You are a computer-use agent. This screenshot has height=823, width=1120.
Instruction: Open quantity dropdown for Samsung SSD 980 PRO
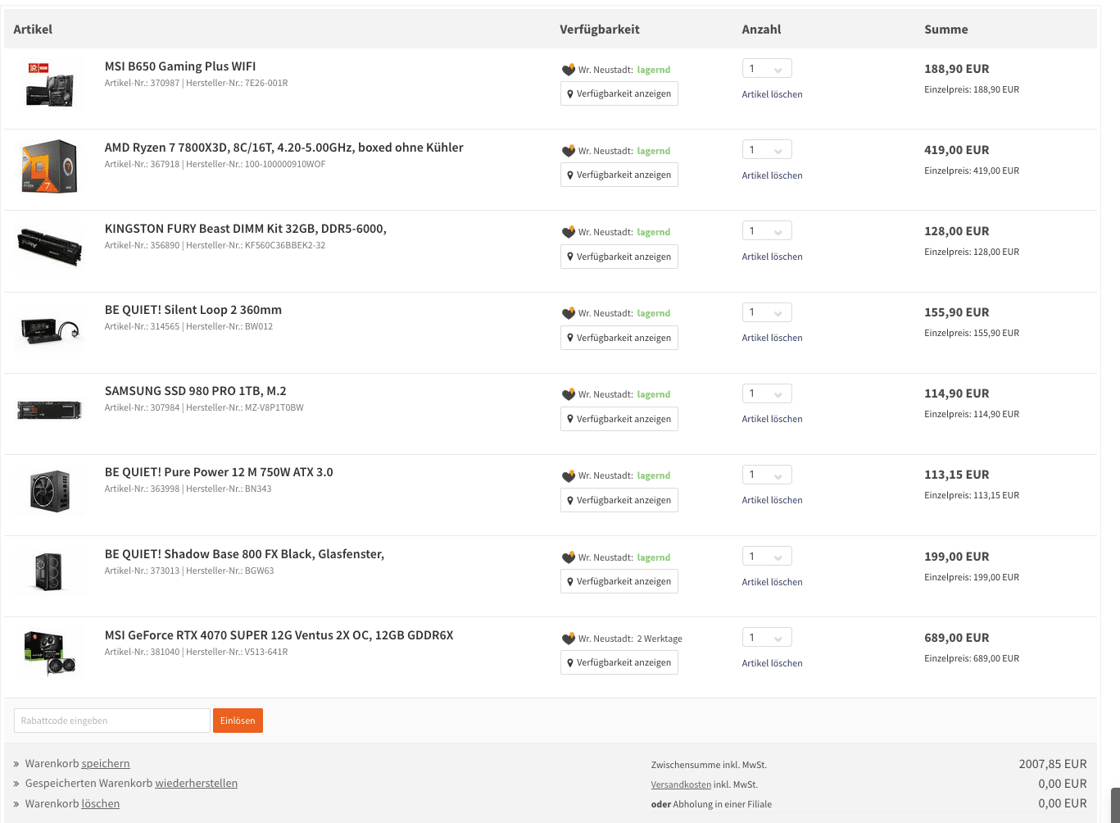tap(767, 393)
